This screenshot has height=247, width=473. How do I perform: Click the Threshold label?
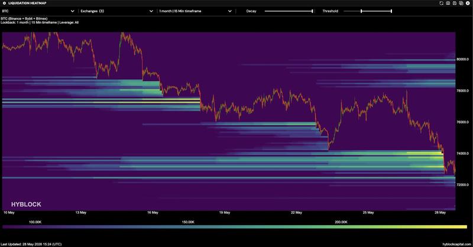[x=331, y=11]
